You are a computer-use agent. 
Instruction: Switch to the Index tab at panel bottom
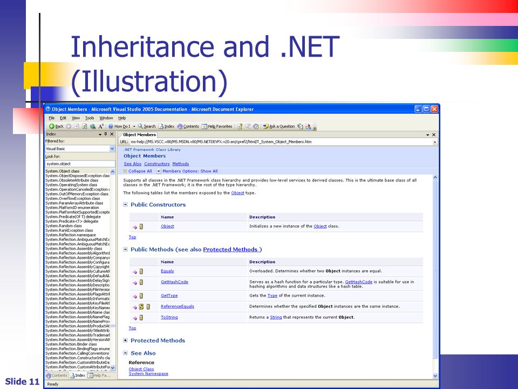tap(78, 375)
